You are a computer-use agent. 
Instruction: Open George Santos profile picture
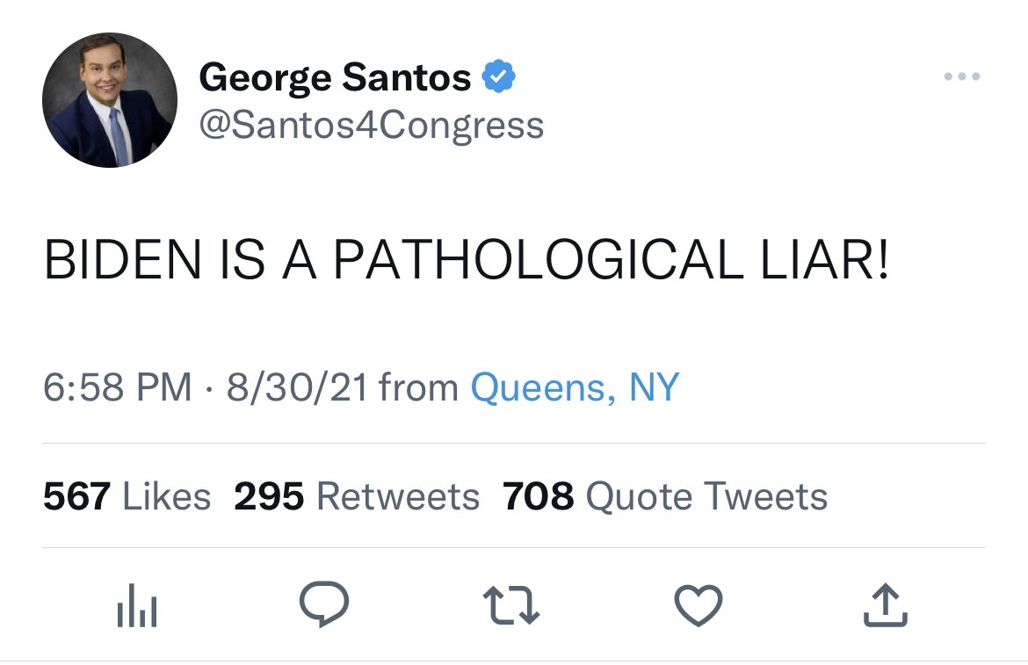click(x=110, y=100)
